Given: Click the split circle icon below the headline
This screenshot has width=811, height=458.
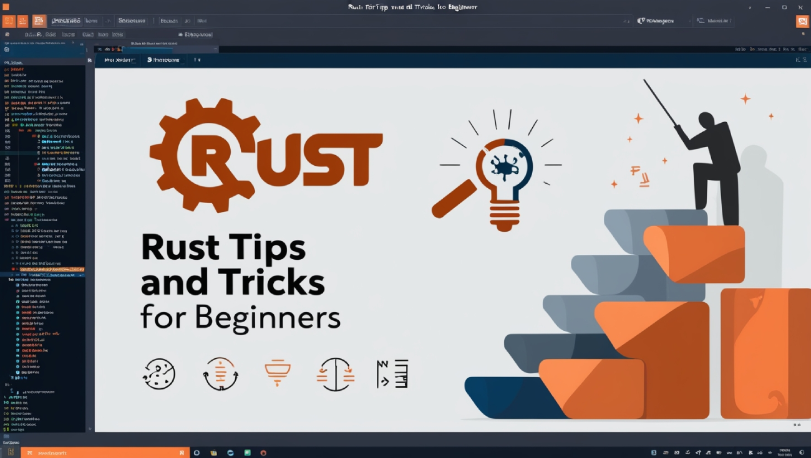Looking at the screenshot, I should tap(336, 374).
